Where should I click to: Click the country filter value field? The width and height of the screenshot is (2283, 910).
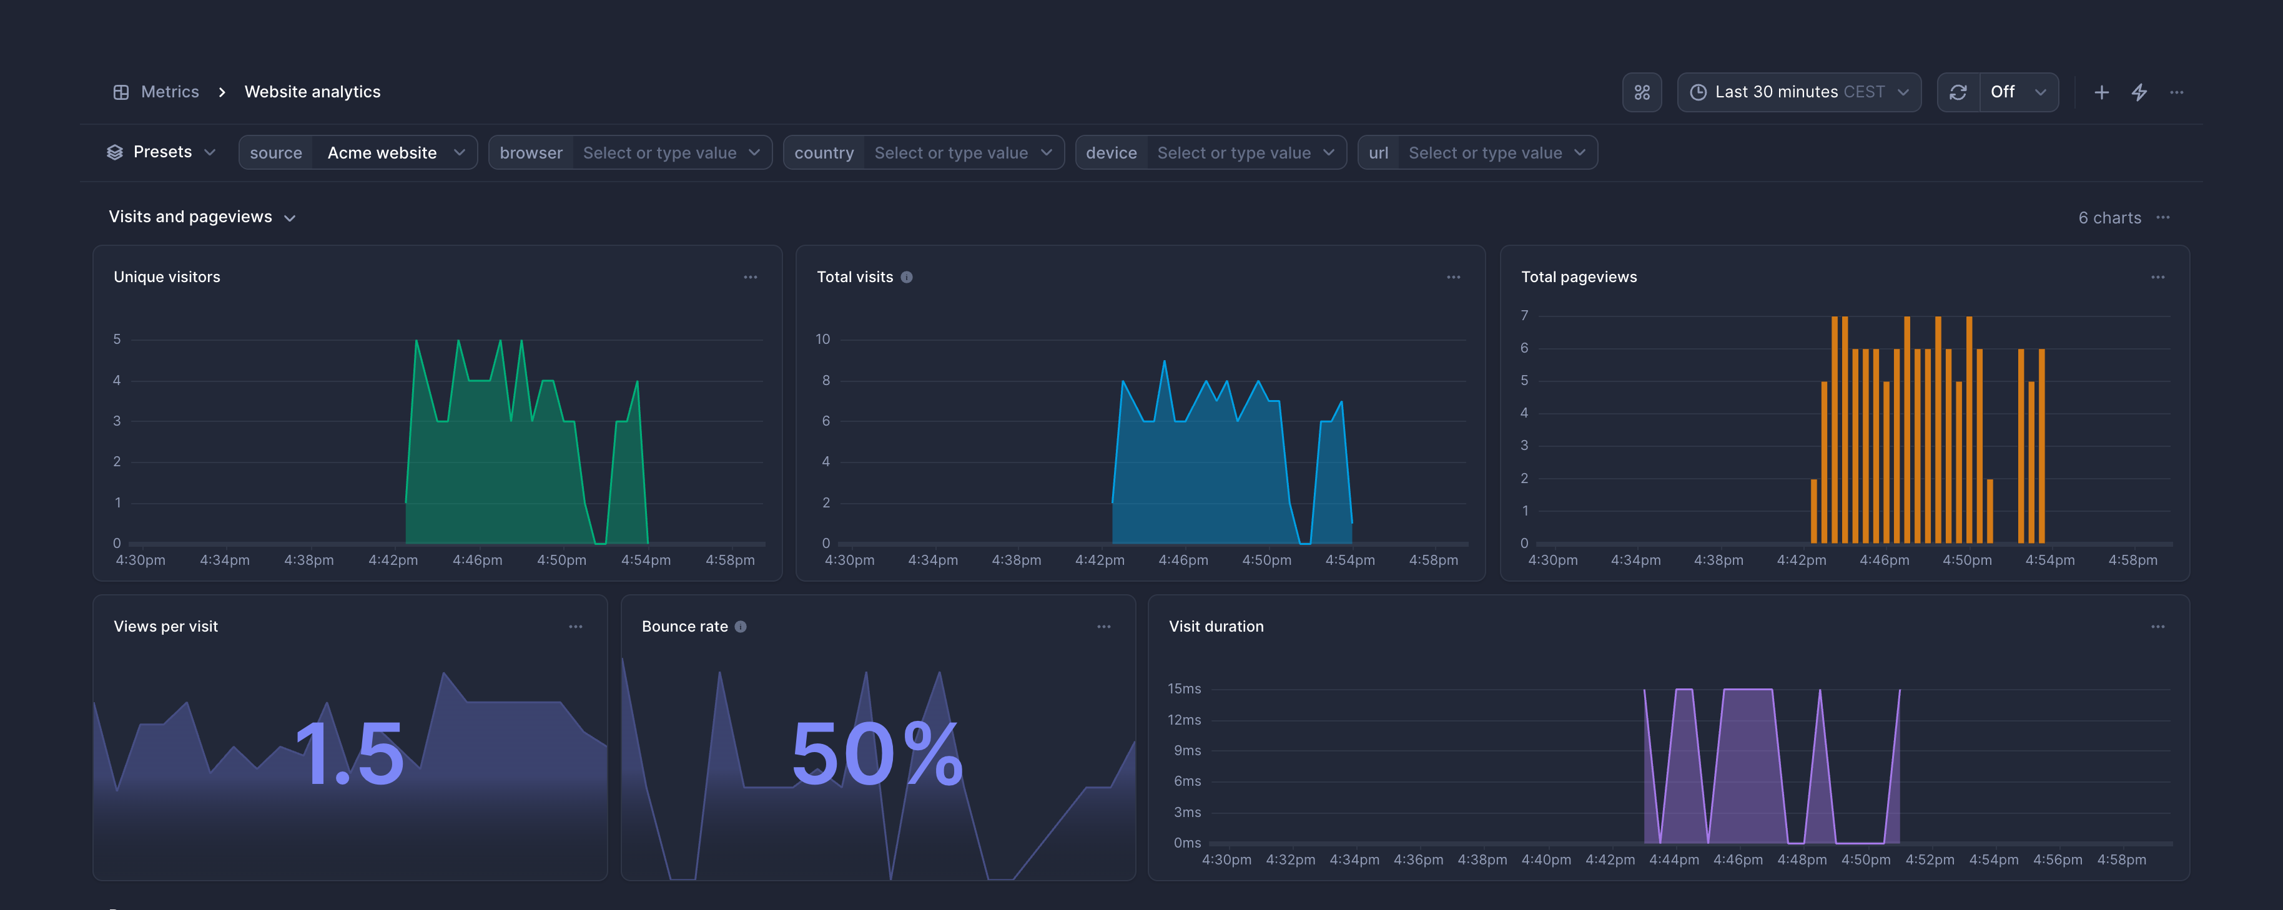click(964, 152)
